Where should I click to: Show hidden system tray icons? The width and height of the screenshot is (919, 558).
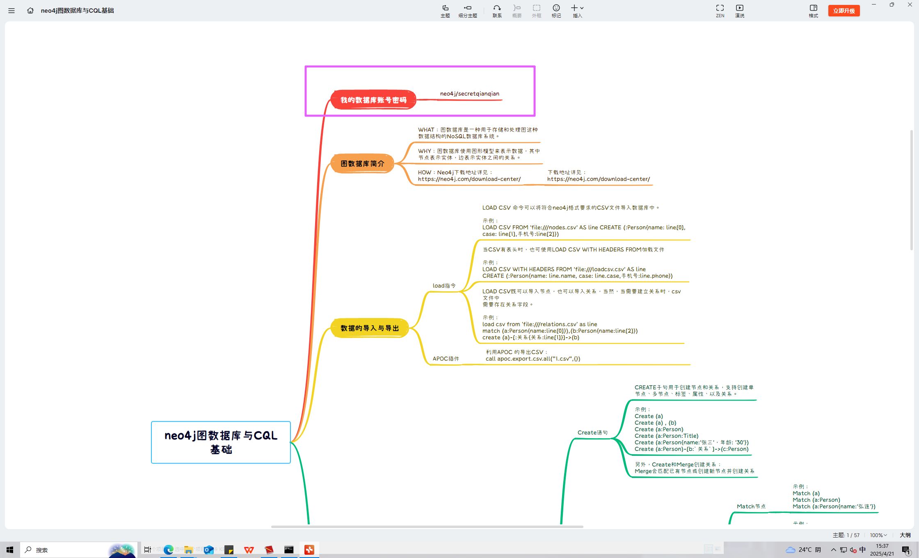tap(834, 550)
